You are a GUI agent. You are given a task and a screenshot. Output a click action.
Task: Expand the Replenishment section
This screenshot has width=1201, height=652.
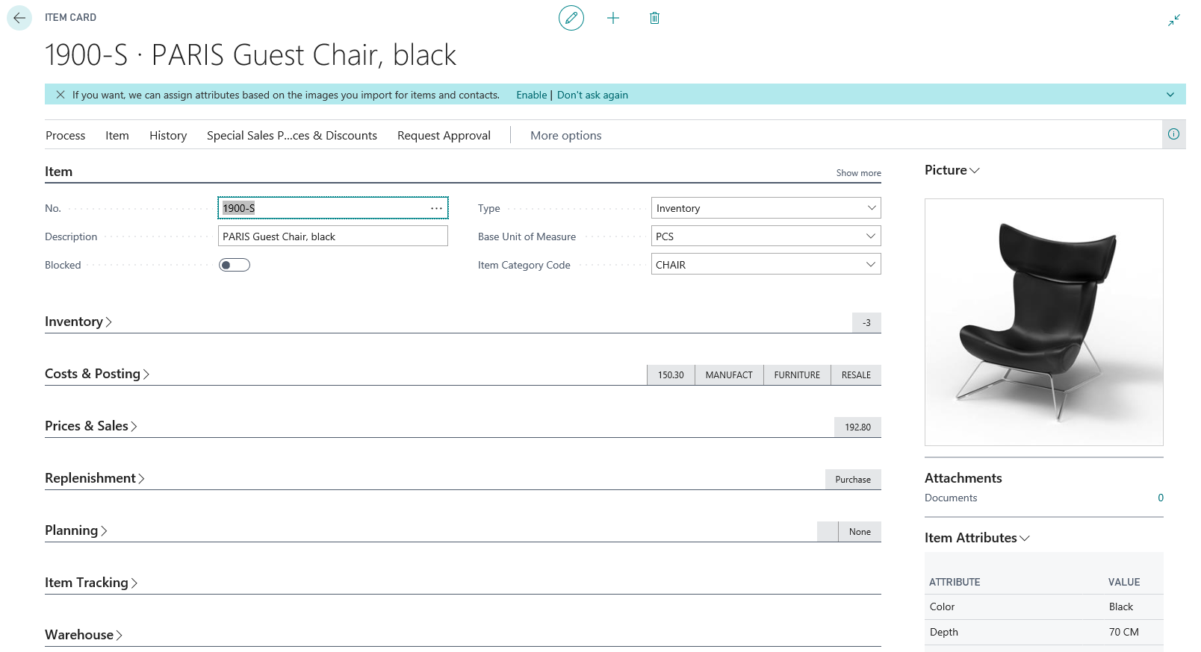coord(95,478)
